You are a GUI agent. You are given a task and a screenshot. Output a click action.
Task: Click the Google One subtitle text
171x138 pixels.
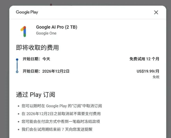[46, 33]
